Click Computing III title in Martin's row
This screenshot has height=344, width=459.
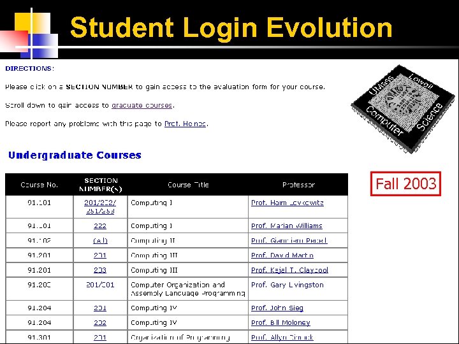(x=154, y=255)
